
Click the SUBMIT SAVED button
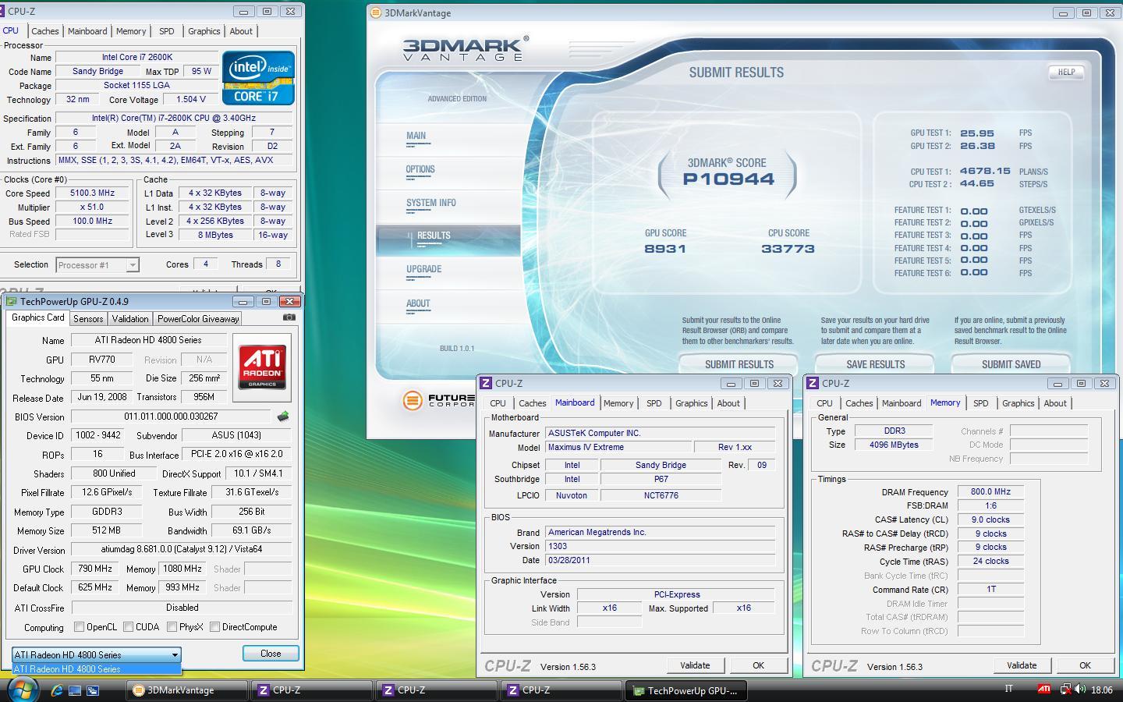[x=1011, y=363]
